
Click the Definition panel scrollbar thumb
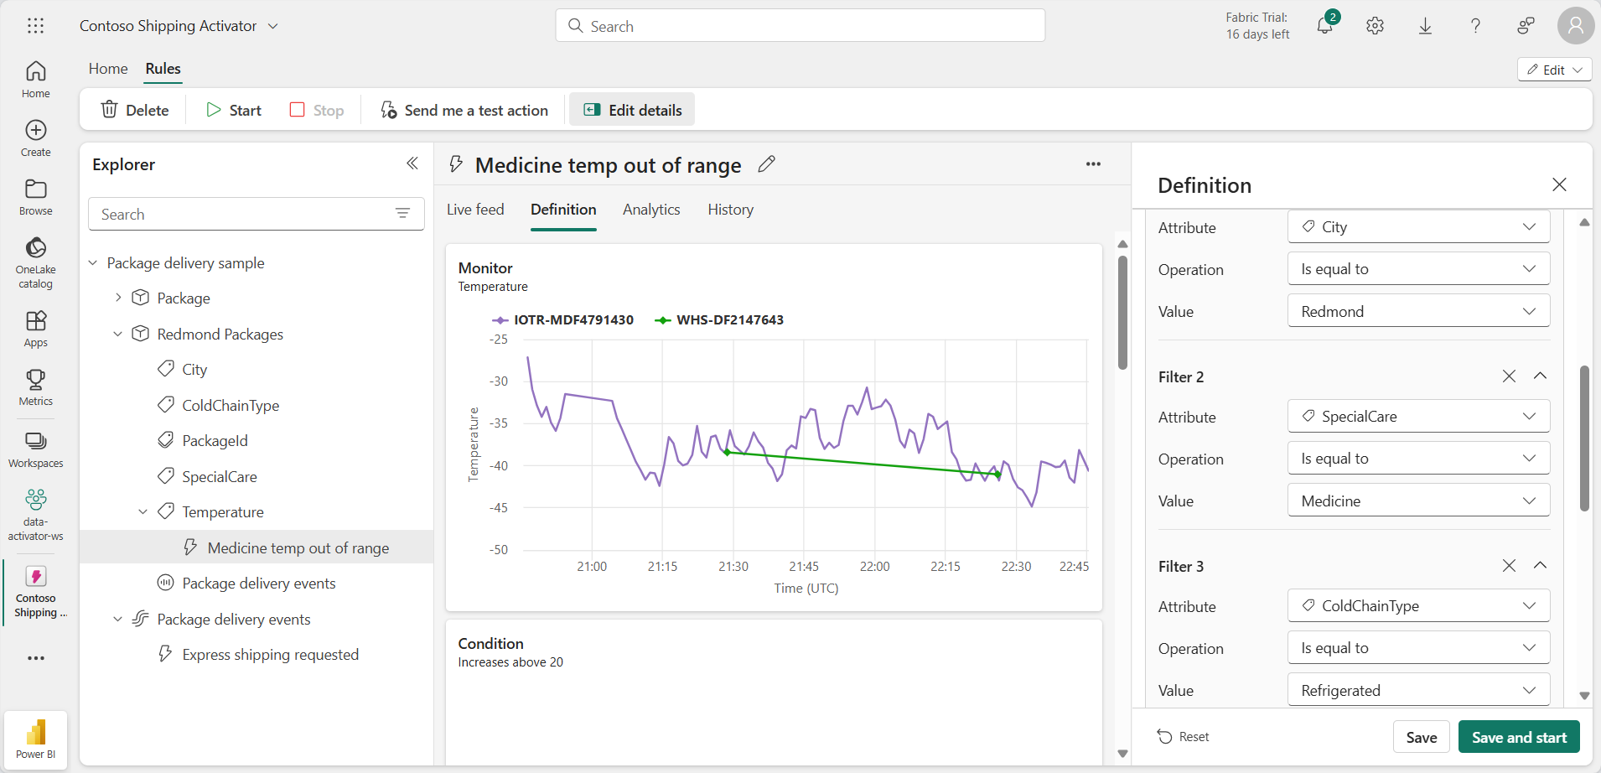(x=1583, y=438)
